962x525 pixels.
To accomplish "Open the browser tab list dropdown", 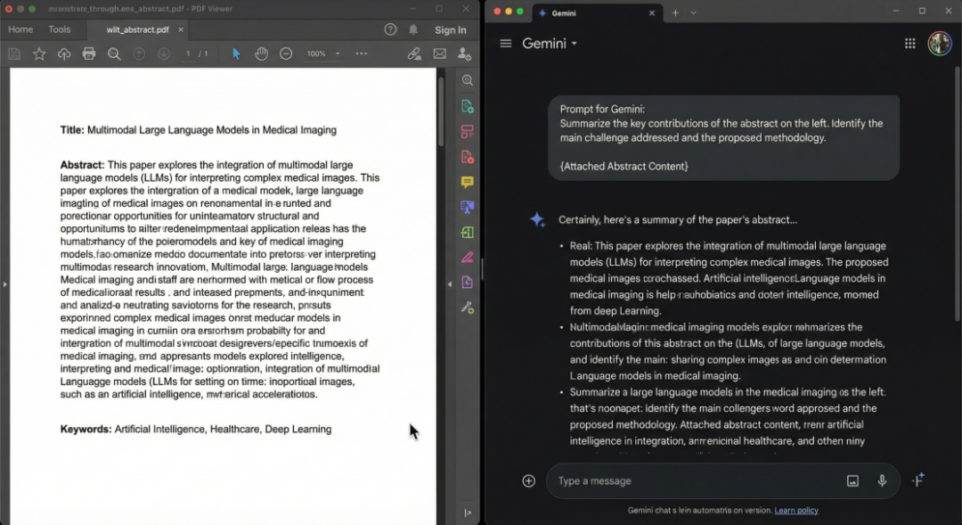I will (693, 12).
